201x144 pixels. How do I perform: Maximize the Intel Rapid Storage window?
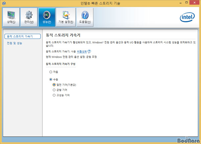pos(187,3)
